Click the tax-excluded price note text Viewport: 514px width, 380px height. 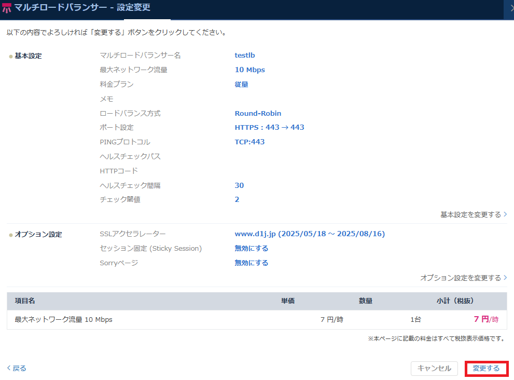pyautogui.click(x=437, y=338)
